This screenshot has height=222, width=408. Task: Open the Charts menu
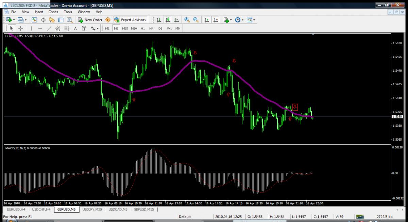coord(53,12)
